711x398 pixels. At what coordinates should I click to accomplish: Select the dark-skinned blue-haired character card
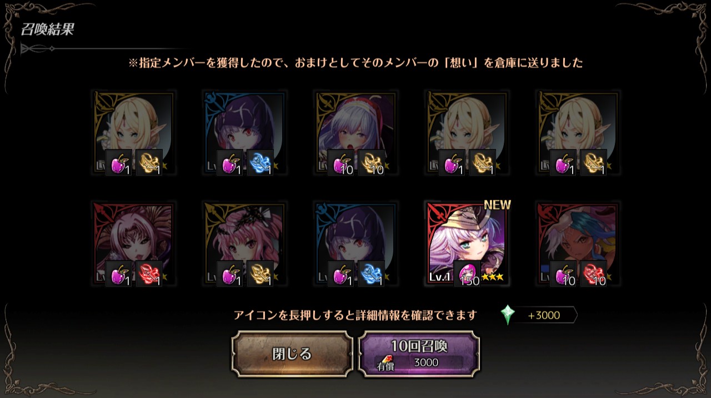click(578, 244)
